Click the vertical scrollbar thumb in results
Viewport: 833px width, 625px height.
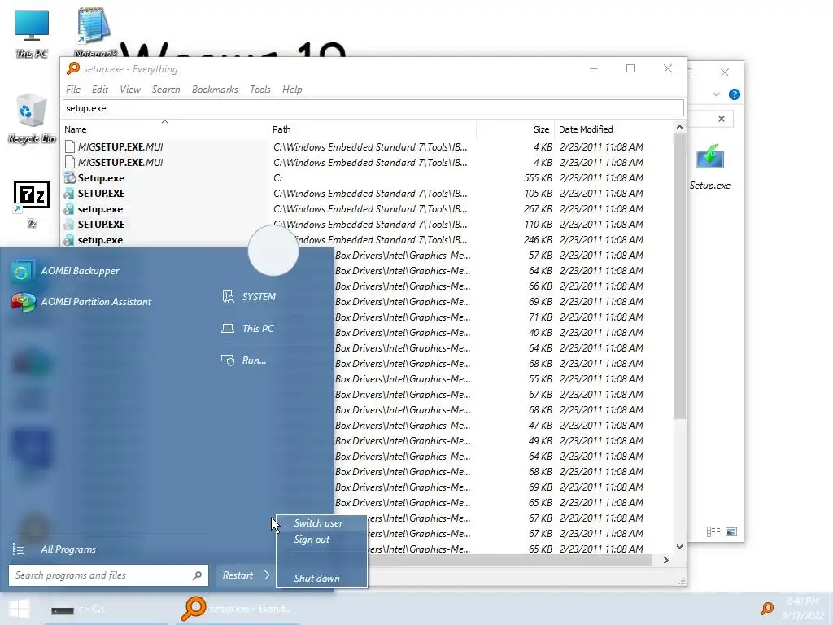679,277
